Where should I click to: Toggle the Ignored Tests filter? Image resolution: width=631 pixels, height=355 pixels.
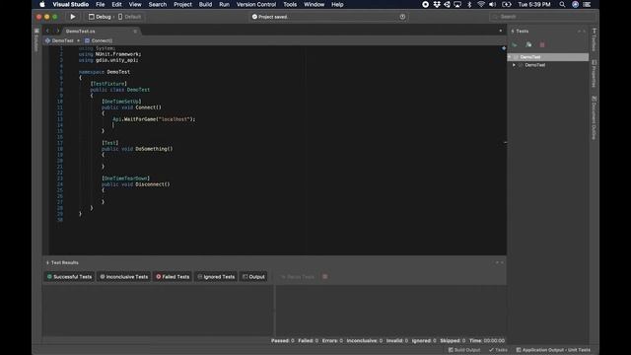(x=216, y=276)
